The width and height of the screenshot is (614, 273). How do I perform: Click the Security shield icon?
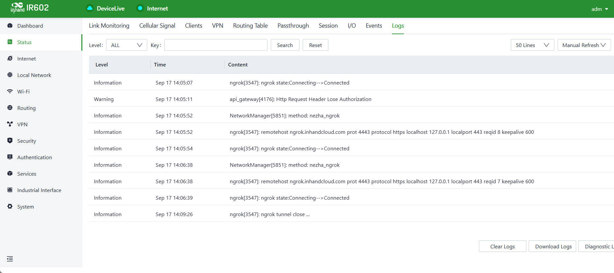(10, 141)
